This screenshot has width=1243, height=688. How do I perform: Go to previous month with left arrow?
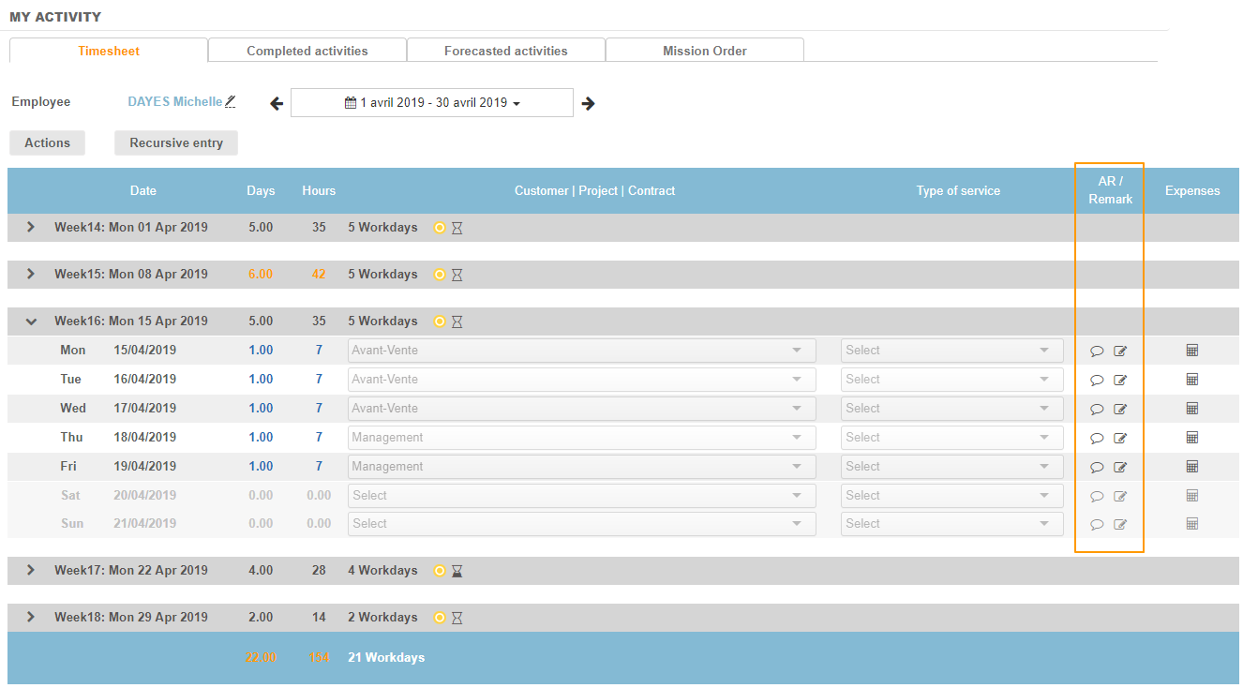[277, 103]
